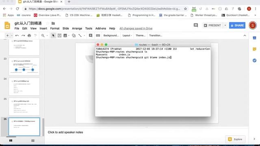260x146 pixels.
Task: Click the Explore button
Action: (235, 140)
